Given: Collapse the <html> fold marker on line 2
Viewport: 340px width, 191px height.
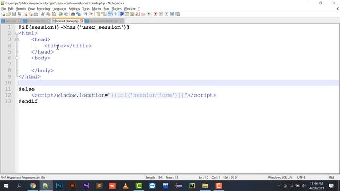Looking at the screenshot, I should point(16,33).
